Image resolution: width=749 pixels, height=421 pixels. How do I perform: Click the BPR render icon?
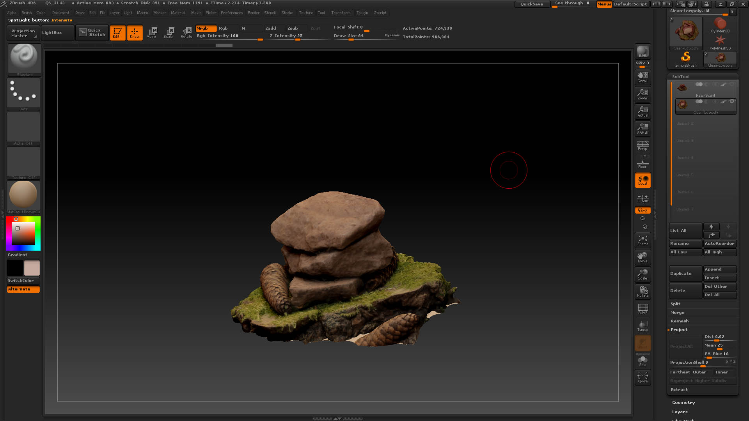643,51
